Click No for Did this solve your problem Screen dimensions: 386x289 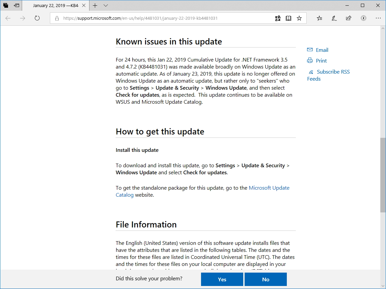coord(266,279)
